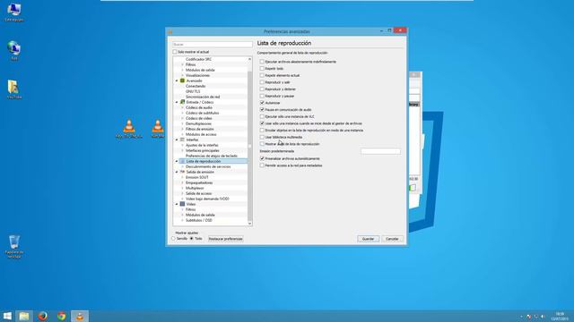Enable the Reproducir y pausar checkbox
Viewport: 574px width, 322px height.
point(262,96)
